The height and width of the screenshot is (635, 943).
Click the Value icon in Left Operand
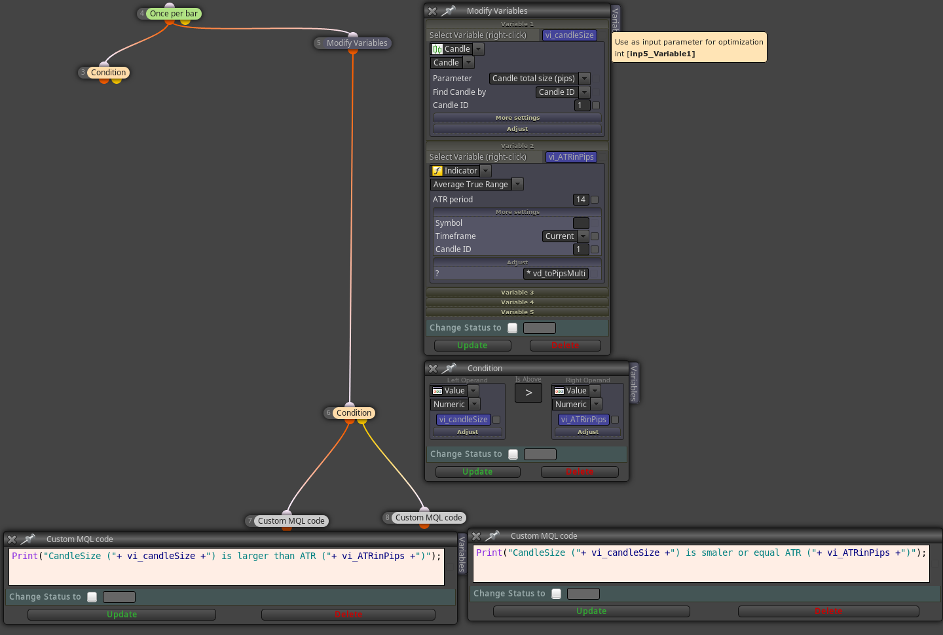point(437,391)
